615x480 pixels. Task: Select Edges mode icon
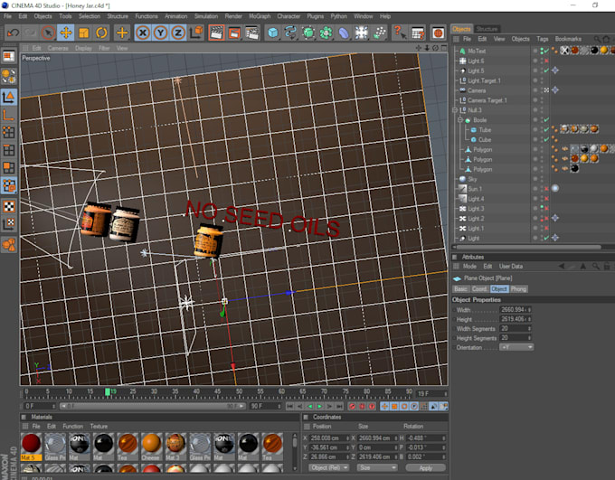coord(9,150)
